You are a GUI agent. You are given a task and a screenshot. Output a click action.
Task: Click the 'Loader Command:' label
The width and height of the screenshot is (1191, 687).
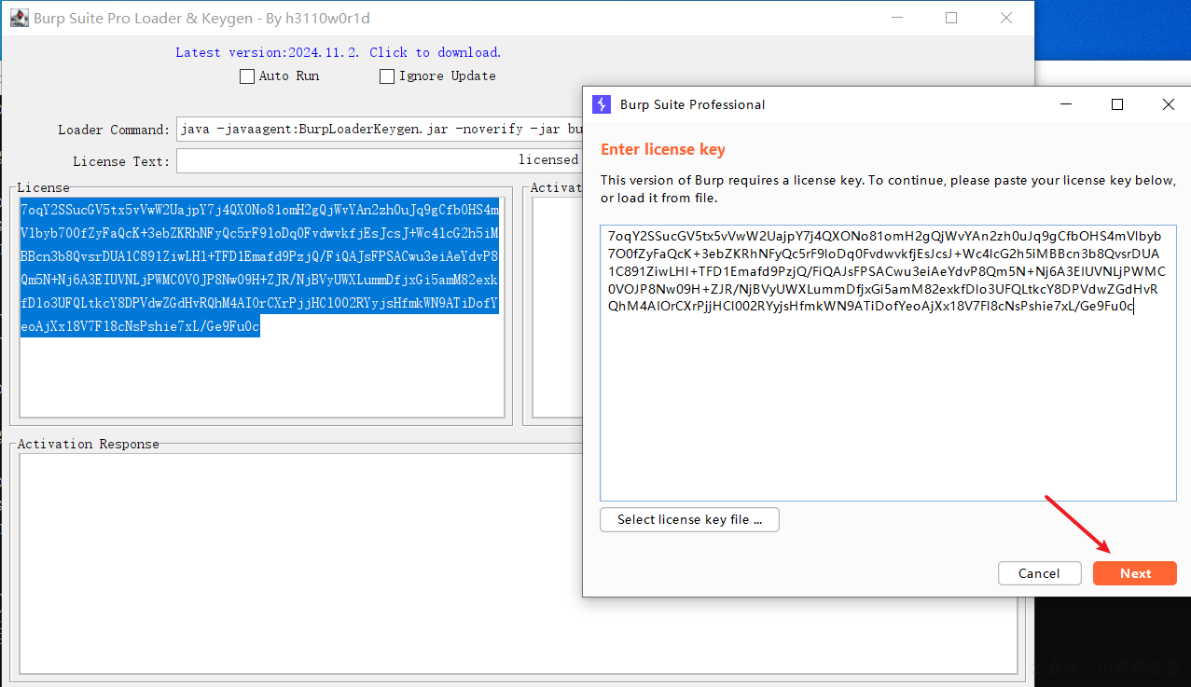[114, 130]
